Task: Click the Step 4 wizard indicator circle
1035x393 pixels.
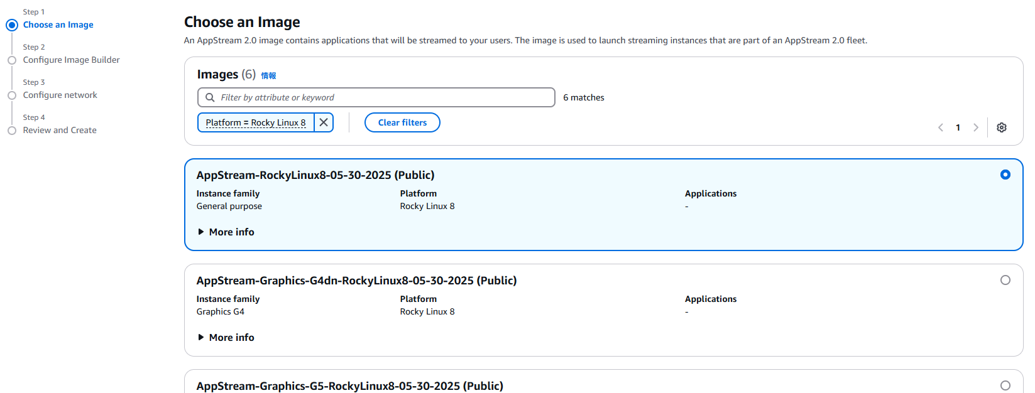Action: click(x=12, y=131)
